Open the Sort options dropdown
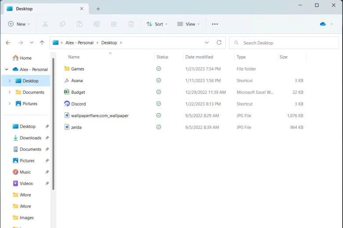The image size is (343, 228). [157, 24]
